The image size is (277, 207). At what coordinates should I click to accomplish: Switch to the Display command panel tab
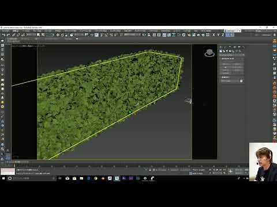239,47
